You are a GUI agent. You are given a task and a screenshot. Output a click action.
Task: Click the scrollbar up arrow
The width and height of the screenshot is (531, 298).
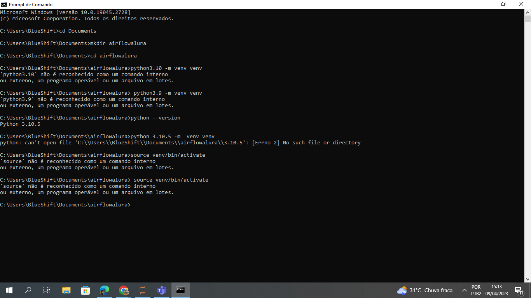tap(528, 12)
